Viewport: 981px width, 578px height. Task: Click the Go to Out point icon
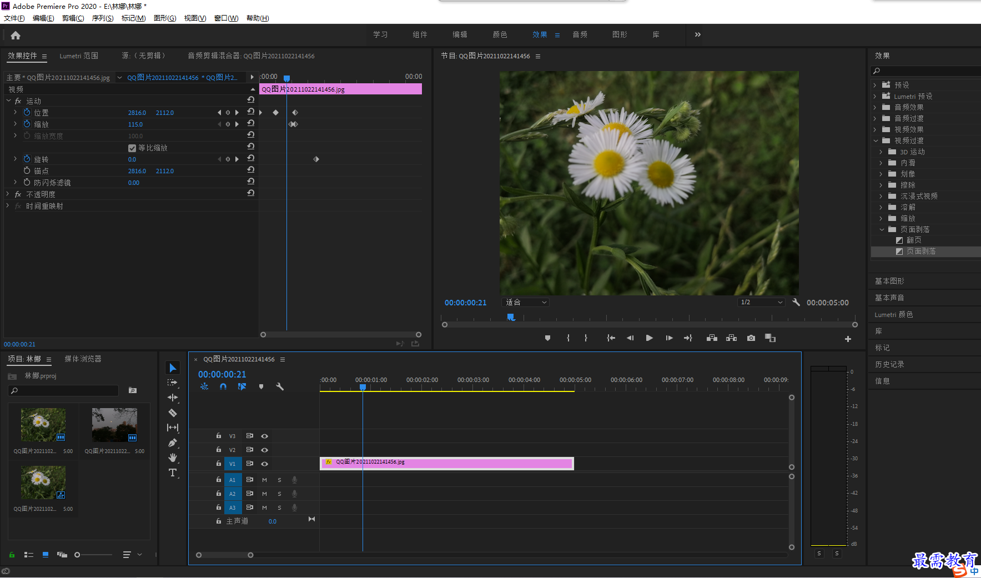[x=688, y=338]
